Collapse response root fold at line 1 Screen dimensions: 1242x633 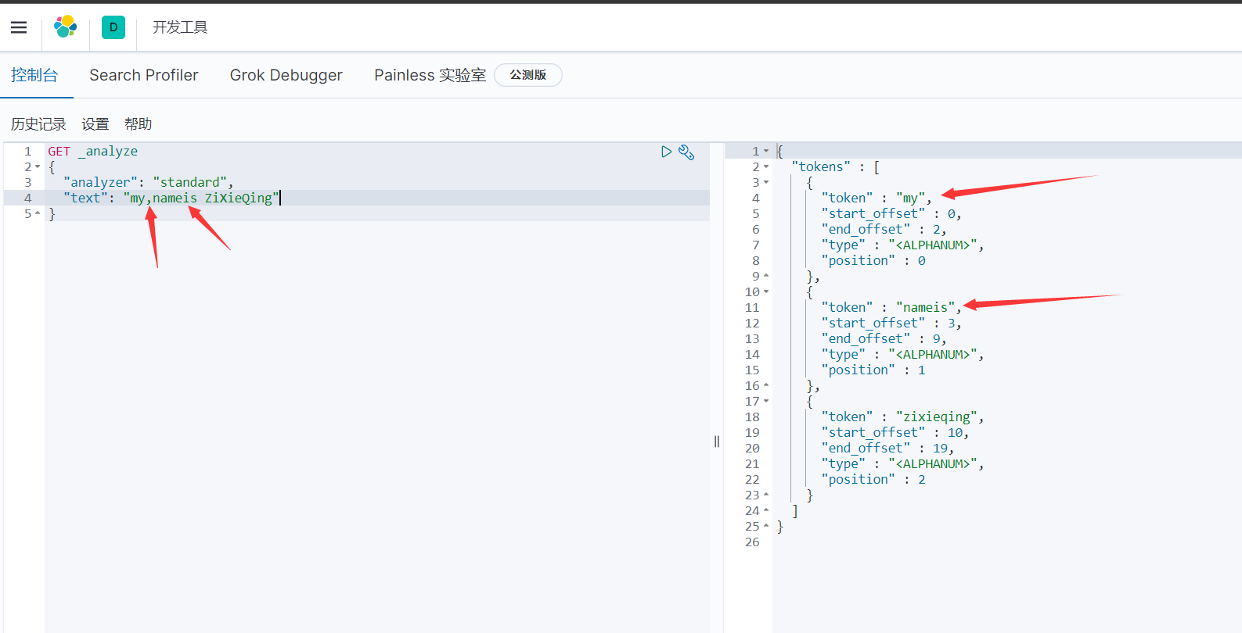click(766, 152)
